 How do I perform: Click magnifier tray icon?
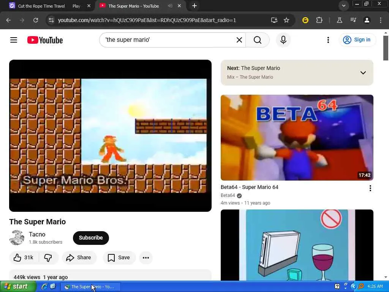(x=361, y=287)
